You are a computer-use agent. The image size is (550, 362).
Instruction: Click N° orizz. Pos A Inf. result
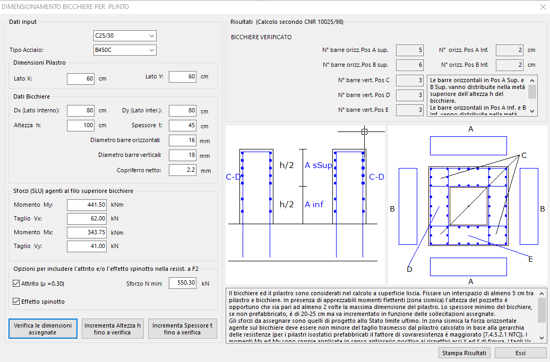click(x=510, y=50)
